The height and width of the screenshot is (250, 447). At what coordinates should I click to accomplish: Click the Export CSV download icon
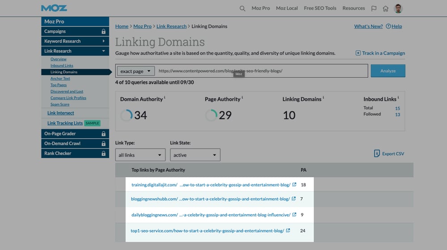(x=377, y=154)
